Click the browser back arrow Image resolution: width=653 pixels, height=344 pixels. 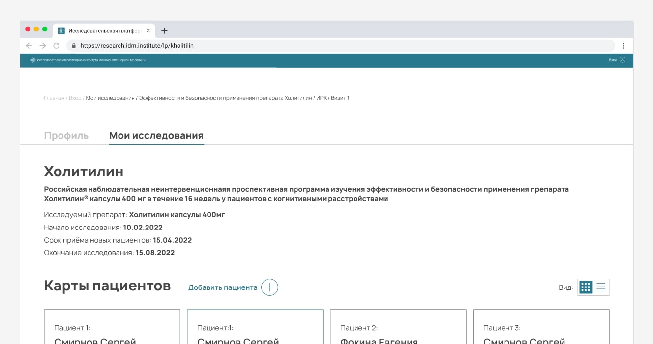(x=29, y=45)
